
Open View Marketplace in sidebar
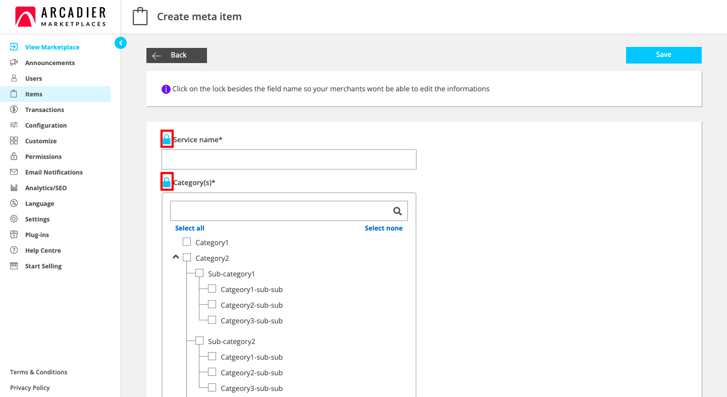coord(52,47)
